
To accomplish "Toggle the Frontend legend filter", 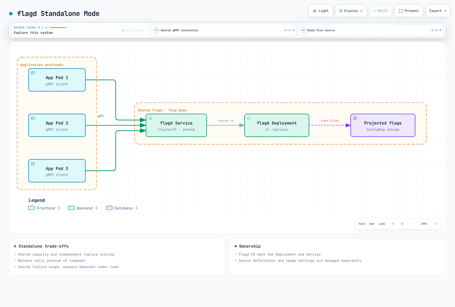I will [45, 208].
